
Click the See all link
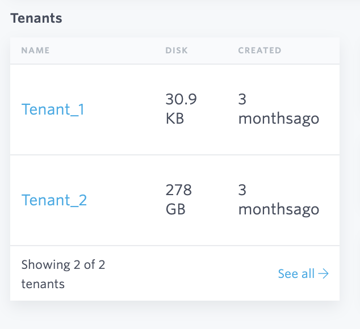click(x=296, y=274)
